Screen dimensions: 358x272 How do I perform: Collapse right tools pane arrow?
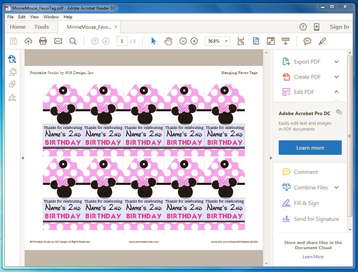pyautogui.click(x=271, y=158)
